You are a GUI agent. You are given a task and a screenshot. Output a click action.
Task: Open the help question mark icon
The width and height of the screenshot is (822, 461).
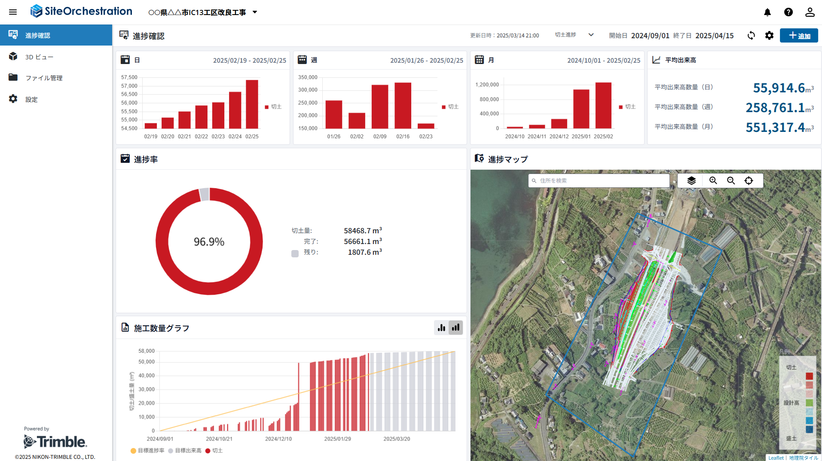[x=788, y=12]
